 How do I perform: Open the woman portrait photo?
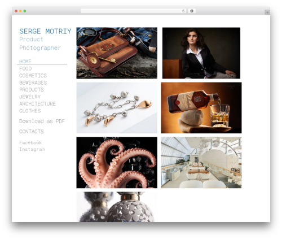[201, 53]
